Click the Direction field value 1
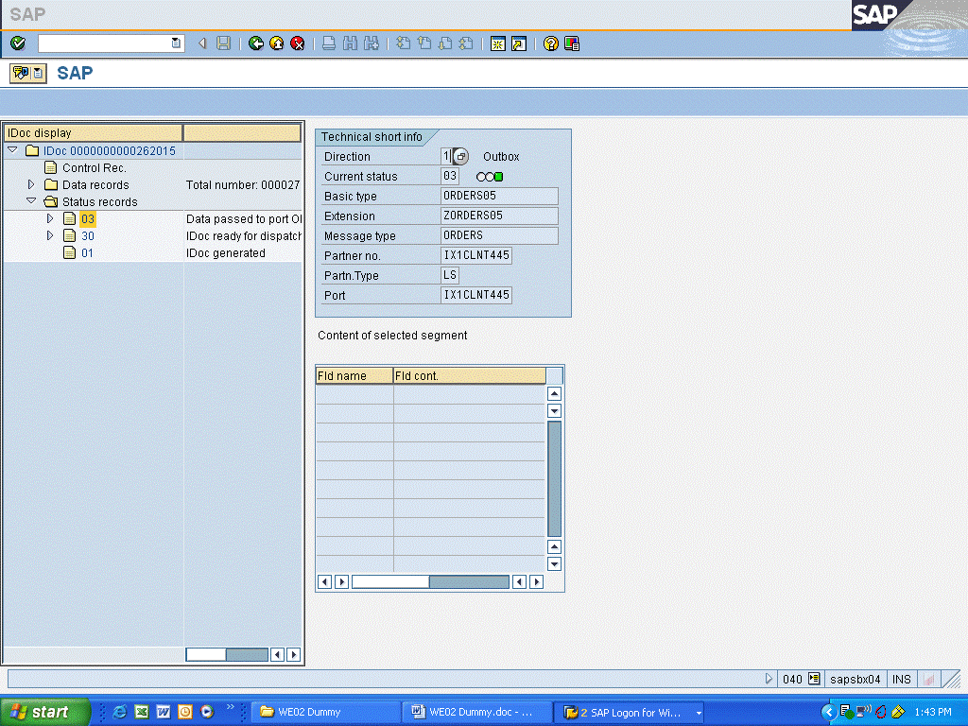 pyautogui.click(x=446, y=156)
